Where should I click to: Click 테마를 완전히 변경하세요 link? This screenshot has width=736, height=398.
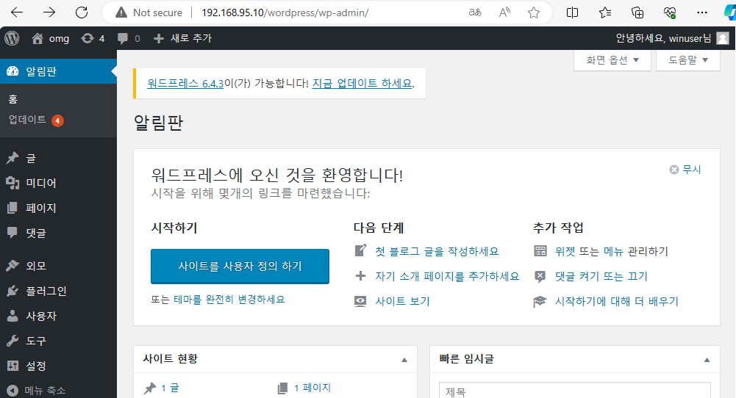pos(229,299)
